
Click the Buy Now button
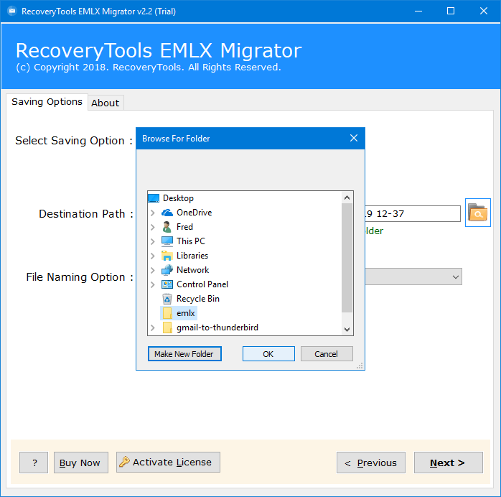tap(81, 463)
